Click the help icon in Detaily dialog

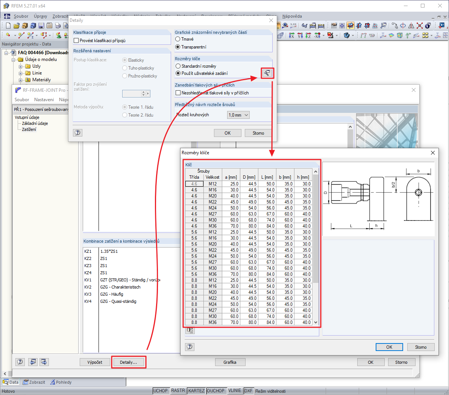[x=77, y=133]
